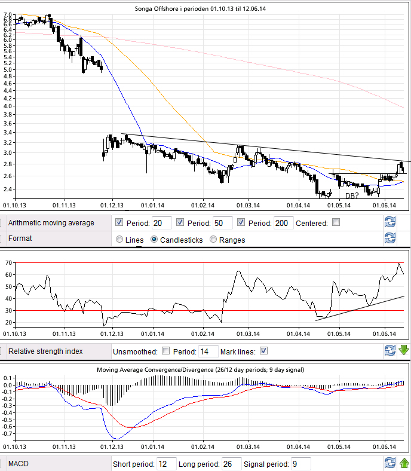This screenshot has height=471, width=411.
Task: Enable the Unsmoothed RSI checkbox
Action: pos(166,351)
